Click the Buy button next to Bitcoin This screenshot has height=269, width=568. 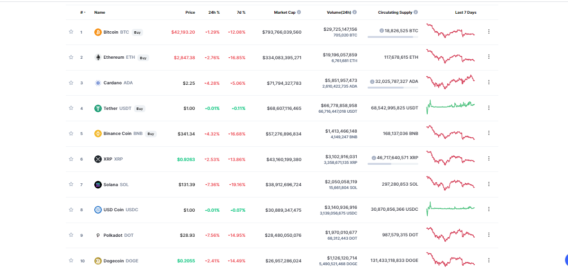point(137,32)
